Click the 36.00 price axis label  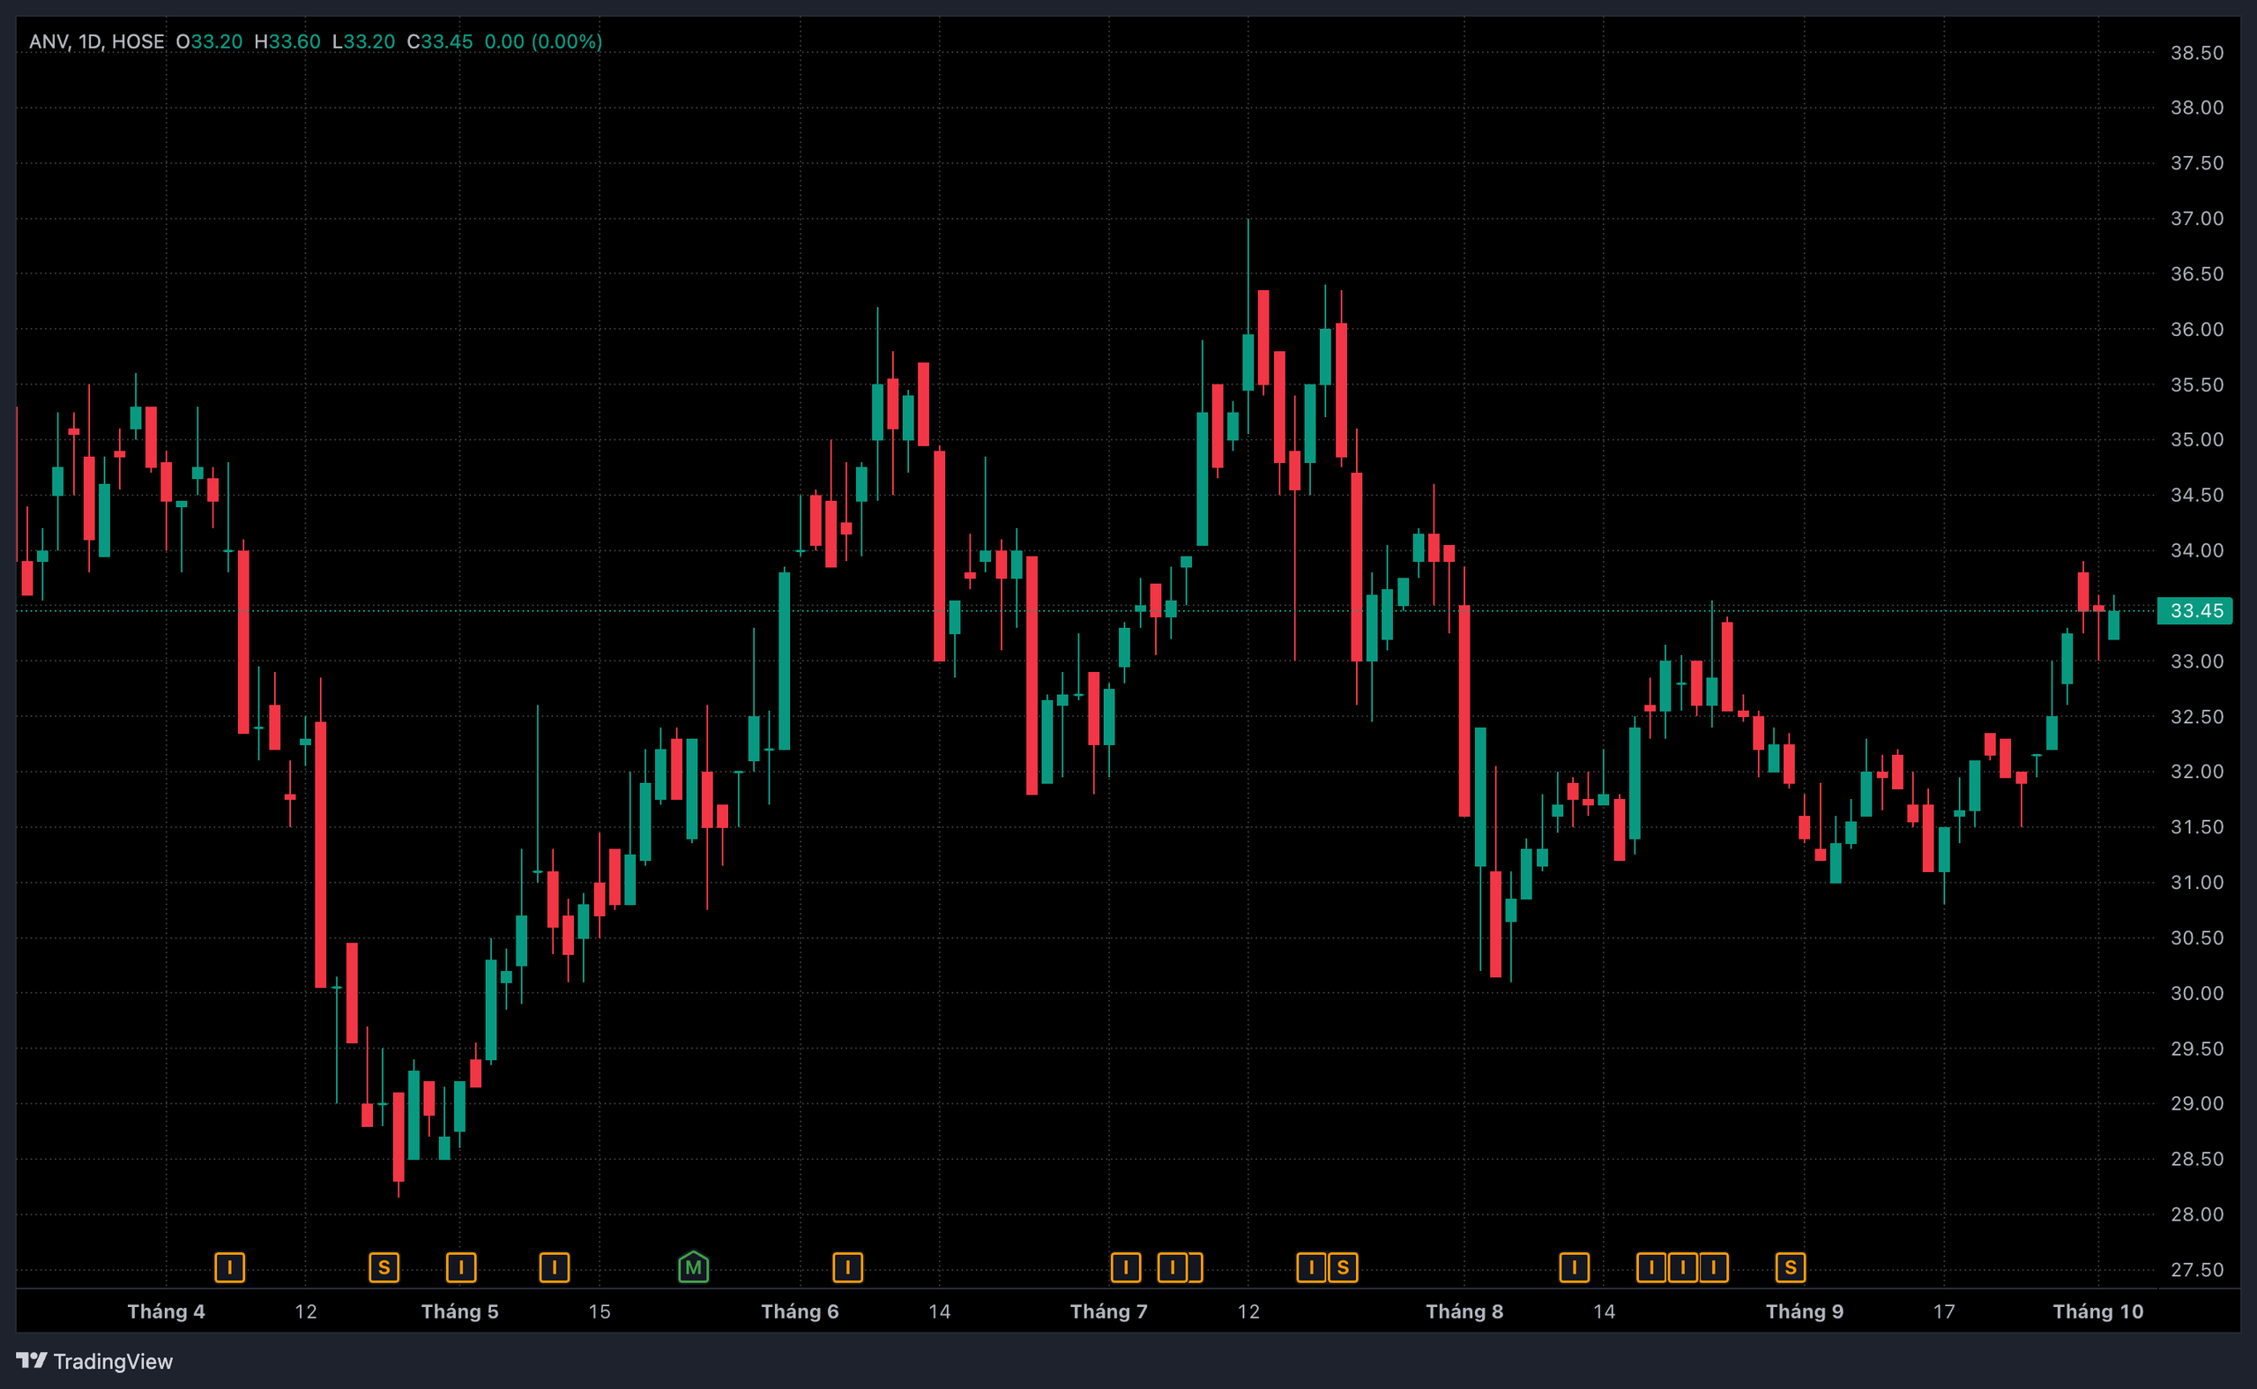click(x=2196, y=329)
